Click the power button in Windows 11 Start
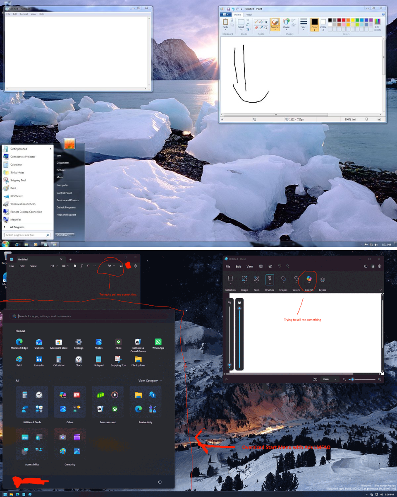397x497 pixels. (x=160, y=482)
